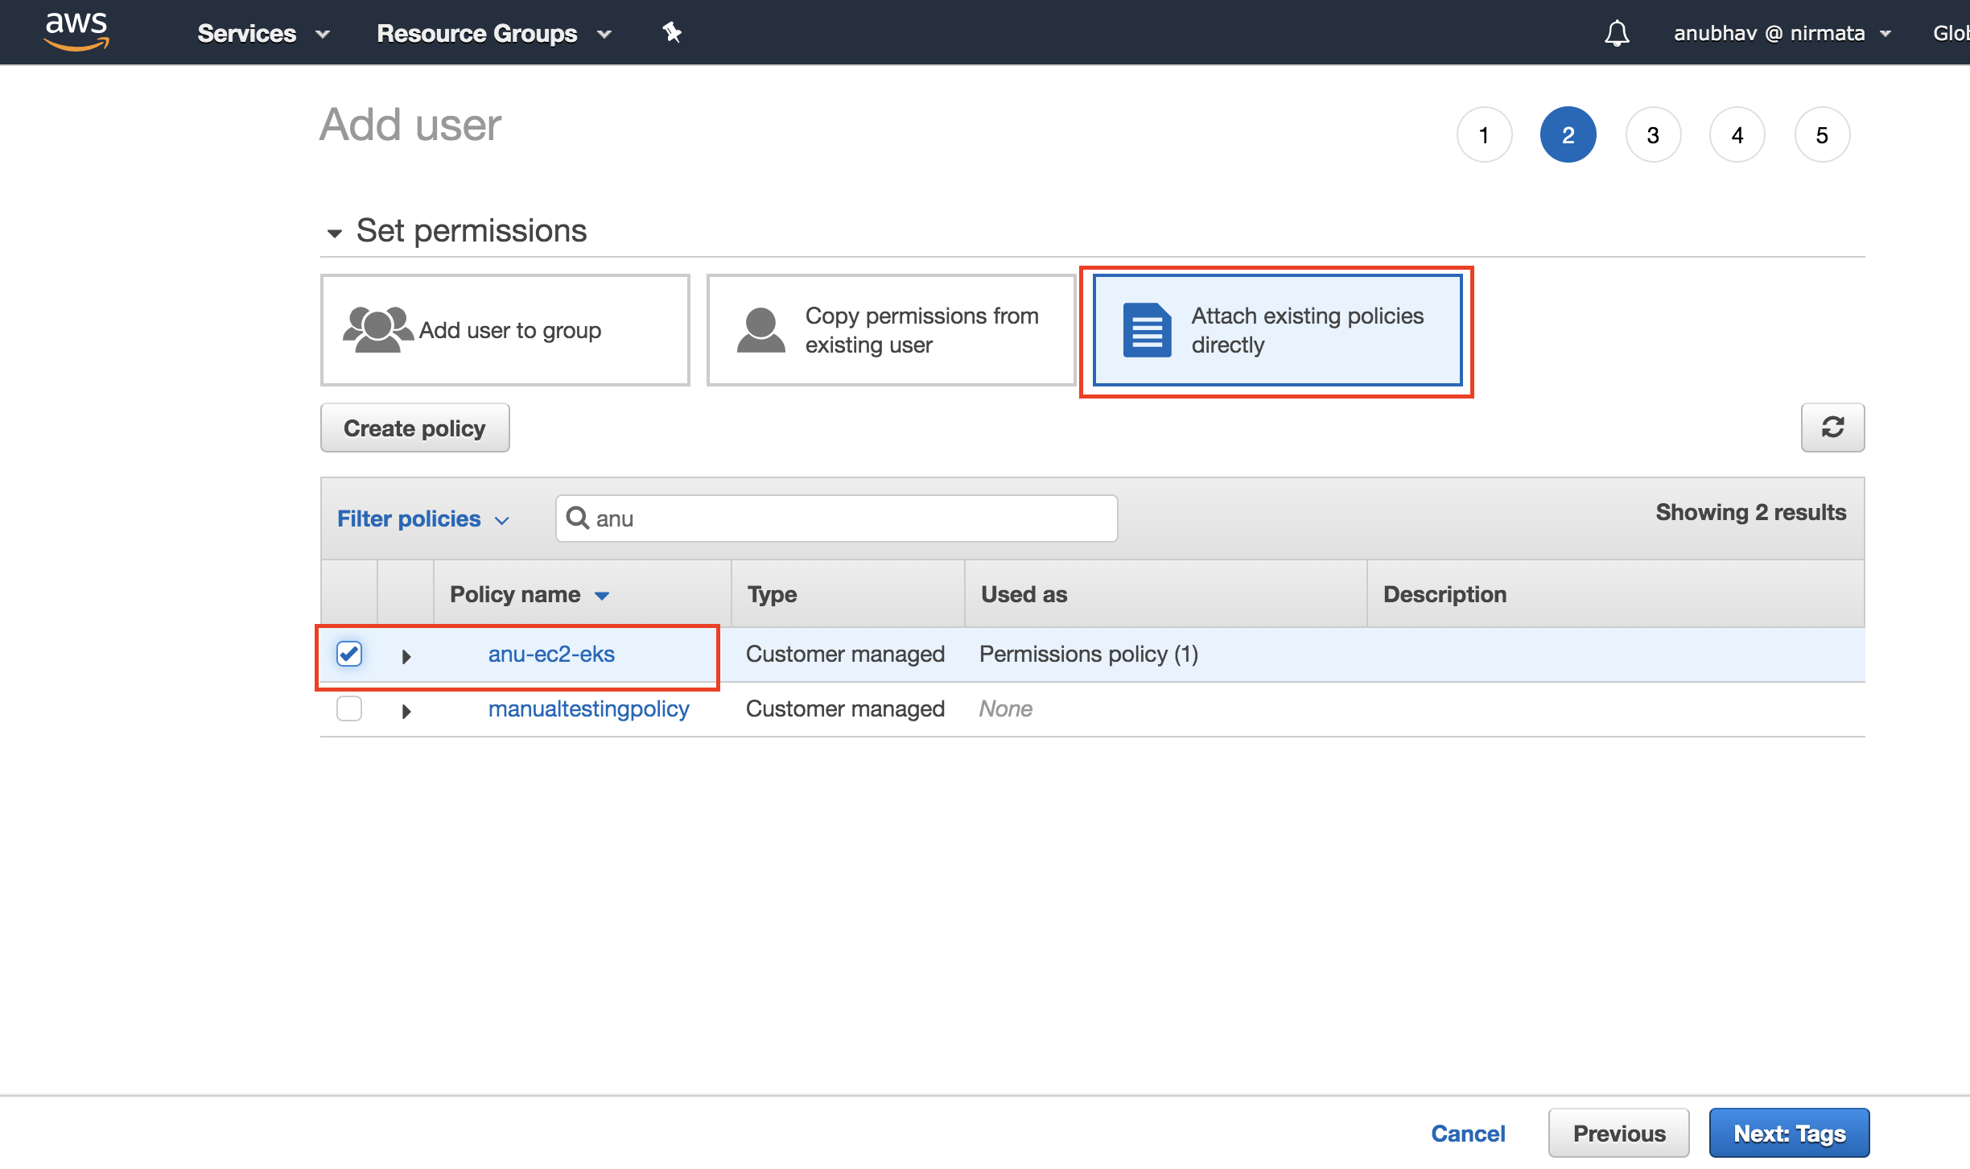Viewport: 1970px width, 1169px height.
Task: Open the Filter policies dropdown
Action: pyautogui.click(x=423, y=518)
